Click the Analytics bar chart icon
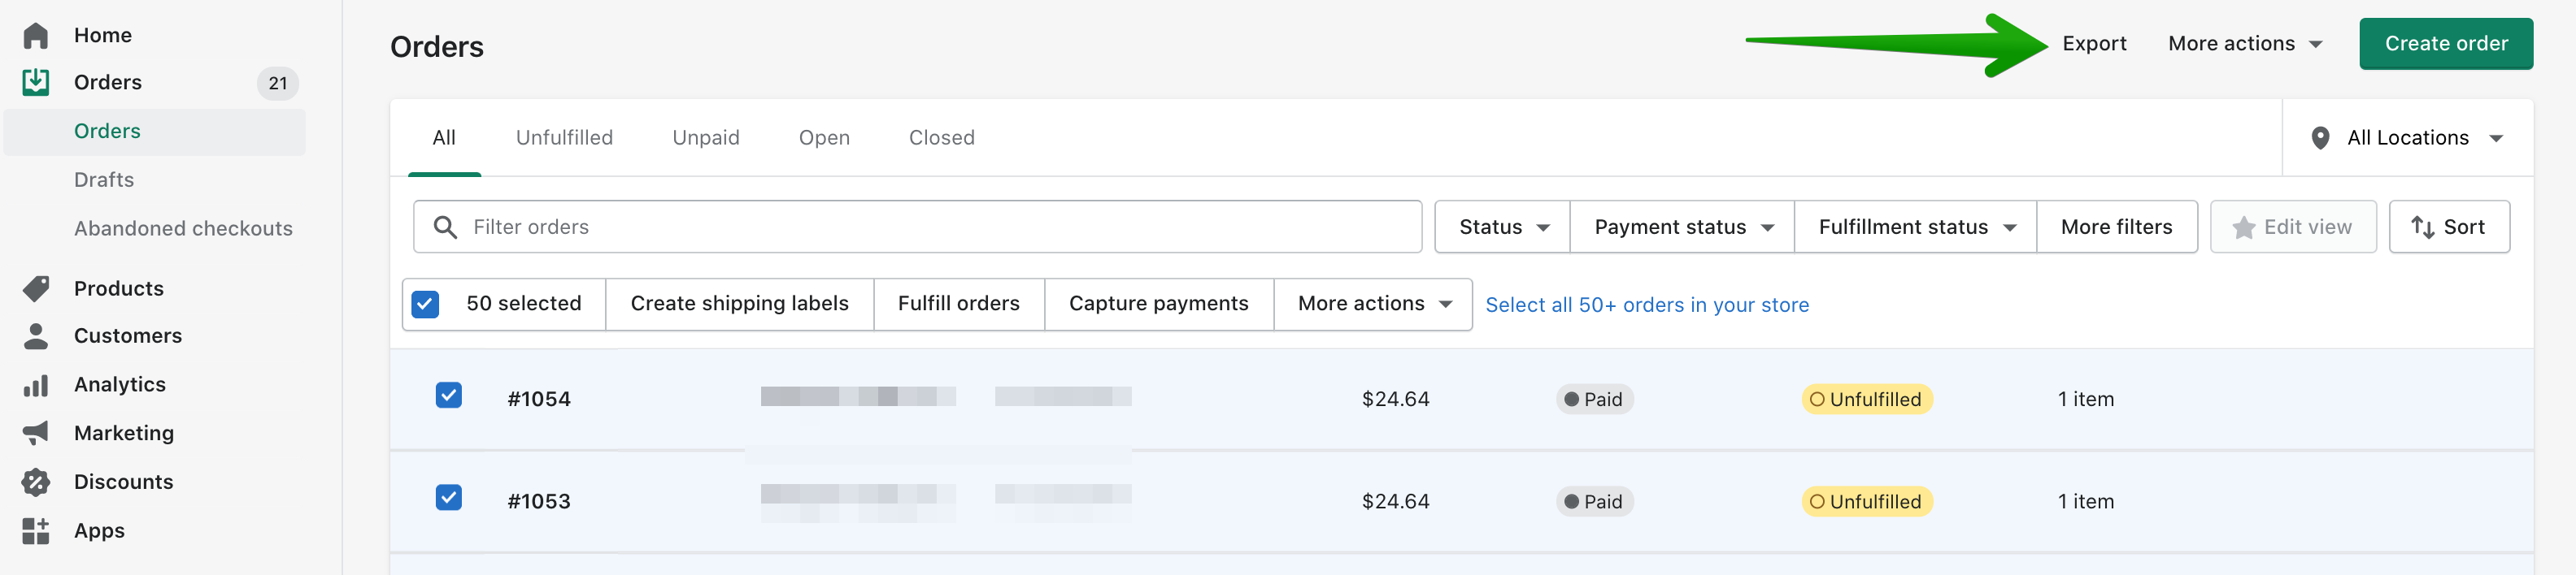 click(36, 385)
